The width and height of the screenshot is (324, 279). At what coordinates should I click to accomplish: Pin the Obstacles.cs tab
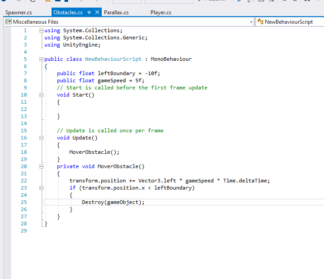[x=89, y=13]
